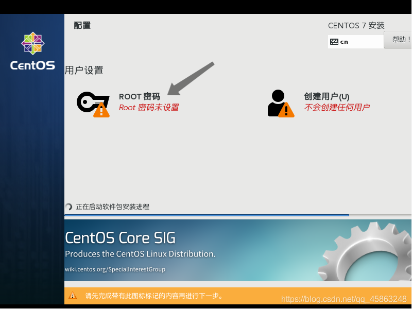
Task: Click the '正在启动软件包安装进程' status text
Action: pyautogui.click(x=112, y=207)
